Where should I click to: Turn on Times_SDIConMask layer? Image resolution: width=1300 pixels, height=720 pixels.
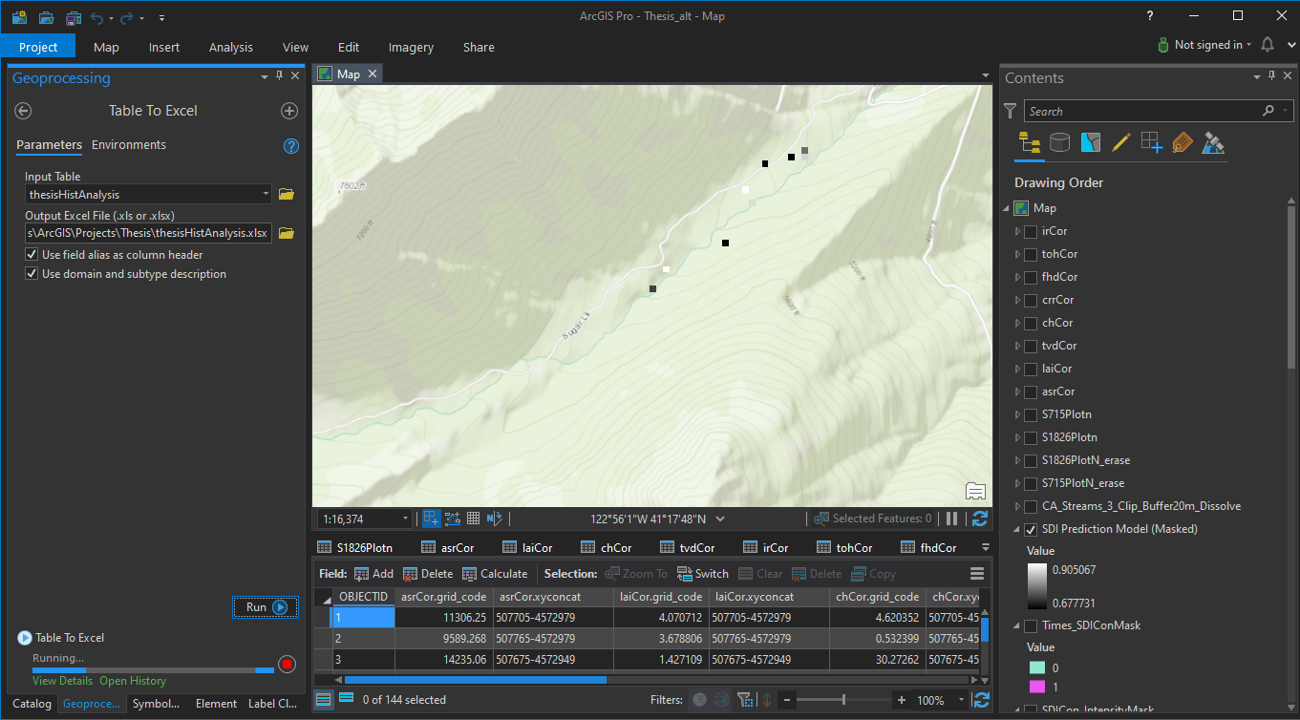1031,626
